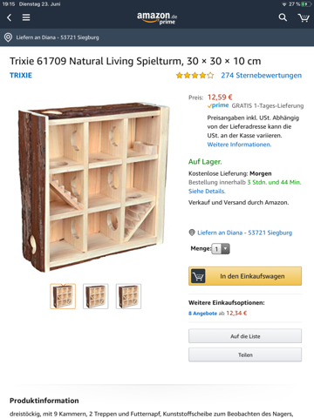The height and width of the screenshot is (418, 314).
Task: Open Siehe Details link
Action: [x=207, y=191]
